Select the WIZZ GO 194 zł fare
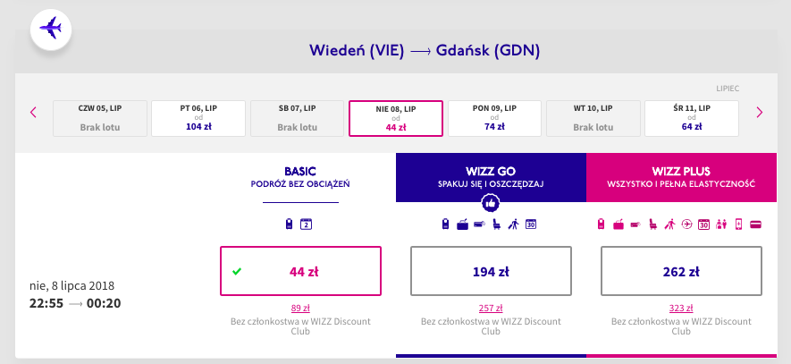The width and height of the screenshot is (791, 364). [491, 271]
